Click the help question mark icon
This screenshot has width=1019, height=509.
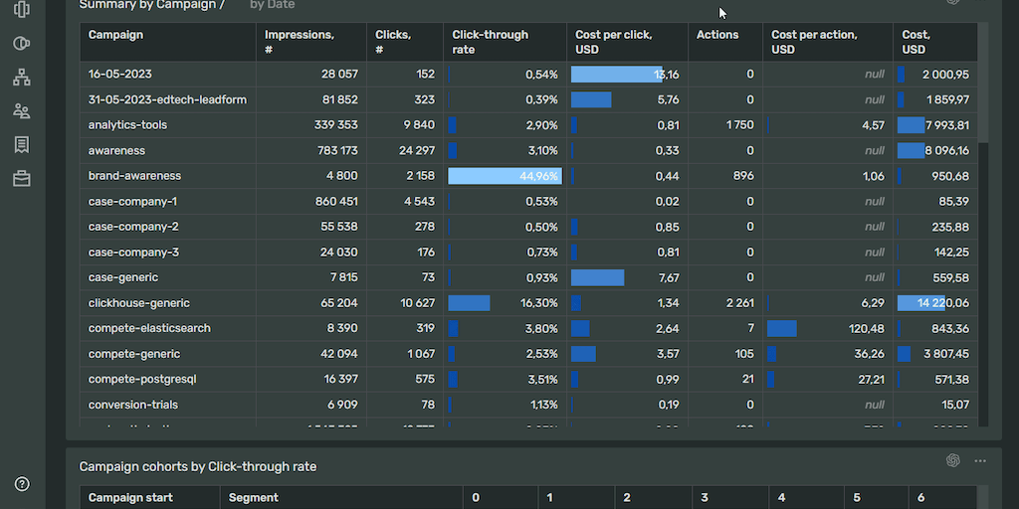22,484
